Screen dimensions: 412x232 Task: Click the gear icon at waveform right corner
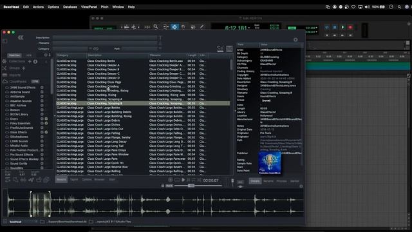point(301,186)
